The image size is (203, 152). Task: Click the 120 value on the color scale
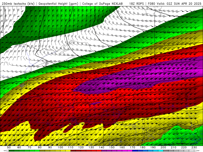tap(81, 147)
